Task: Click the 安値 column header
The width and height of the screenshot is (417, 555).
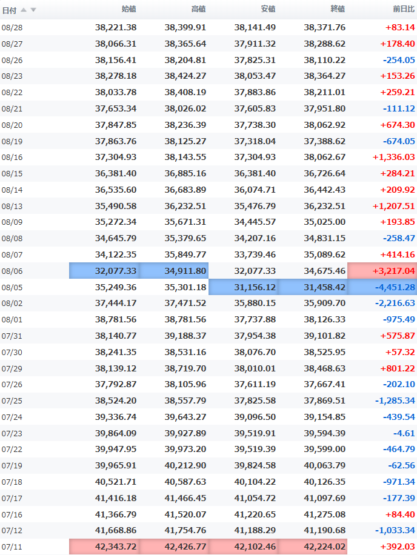Action: pos(268,9)
